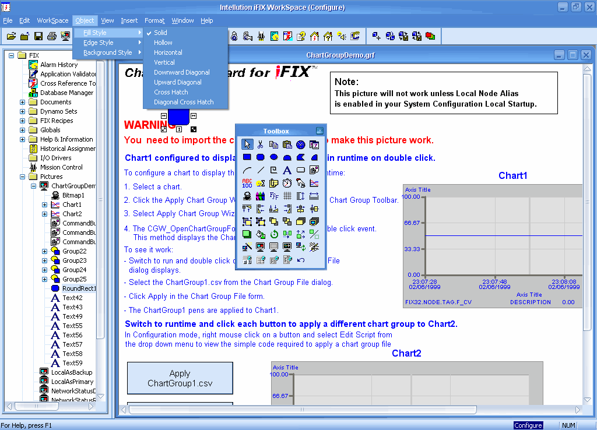Select the straight Line tool

click(261, 170)
